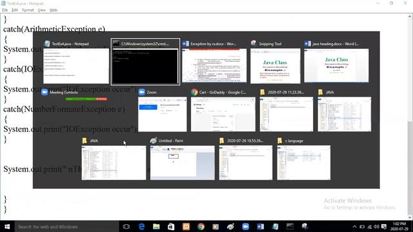Open Task View from the taskbar
Viewport: 413px width, 232px height.
tap(126, 226)
